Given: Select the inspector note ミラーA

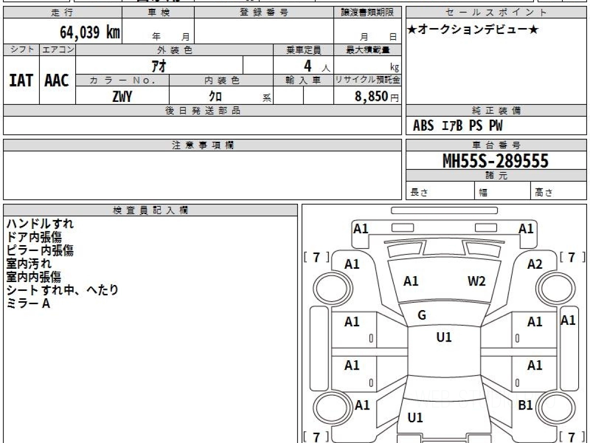Looking at the screenshot, I should (x=28, y=304).
